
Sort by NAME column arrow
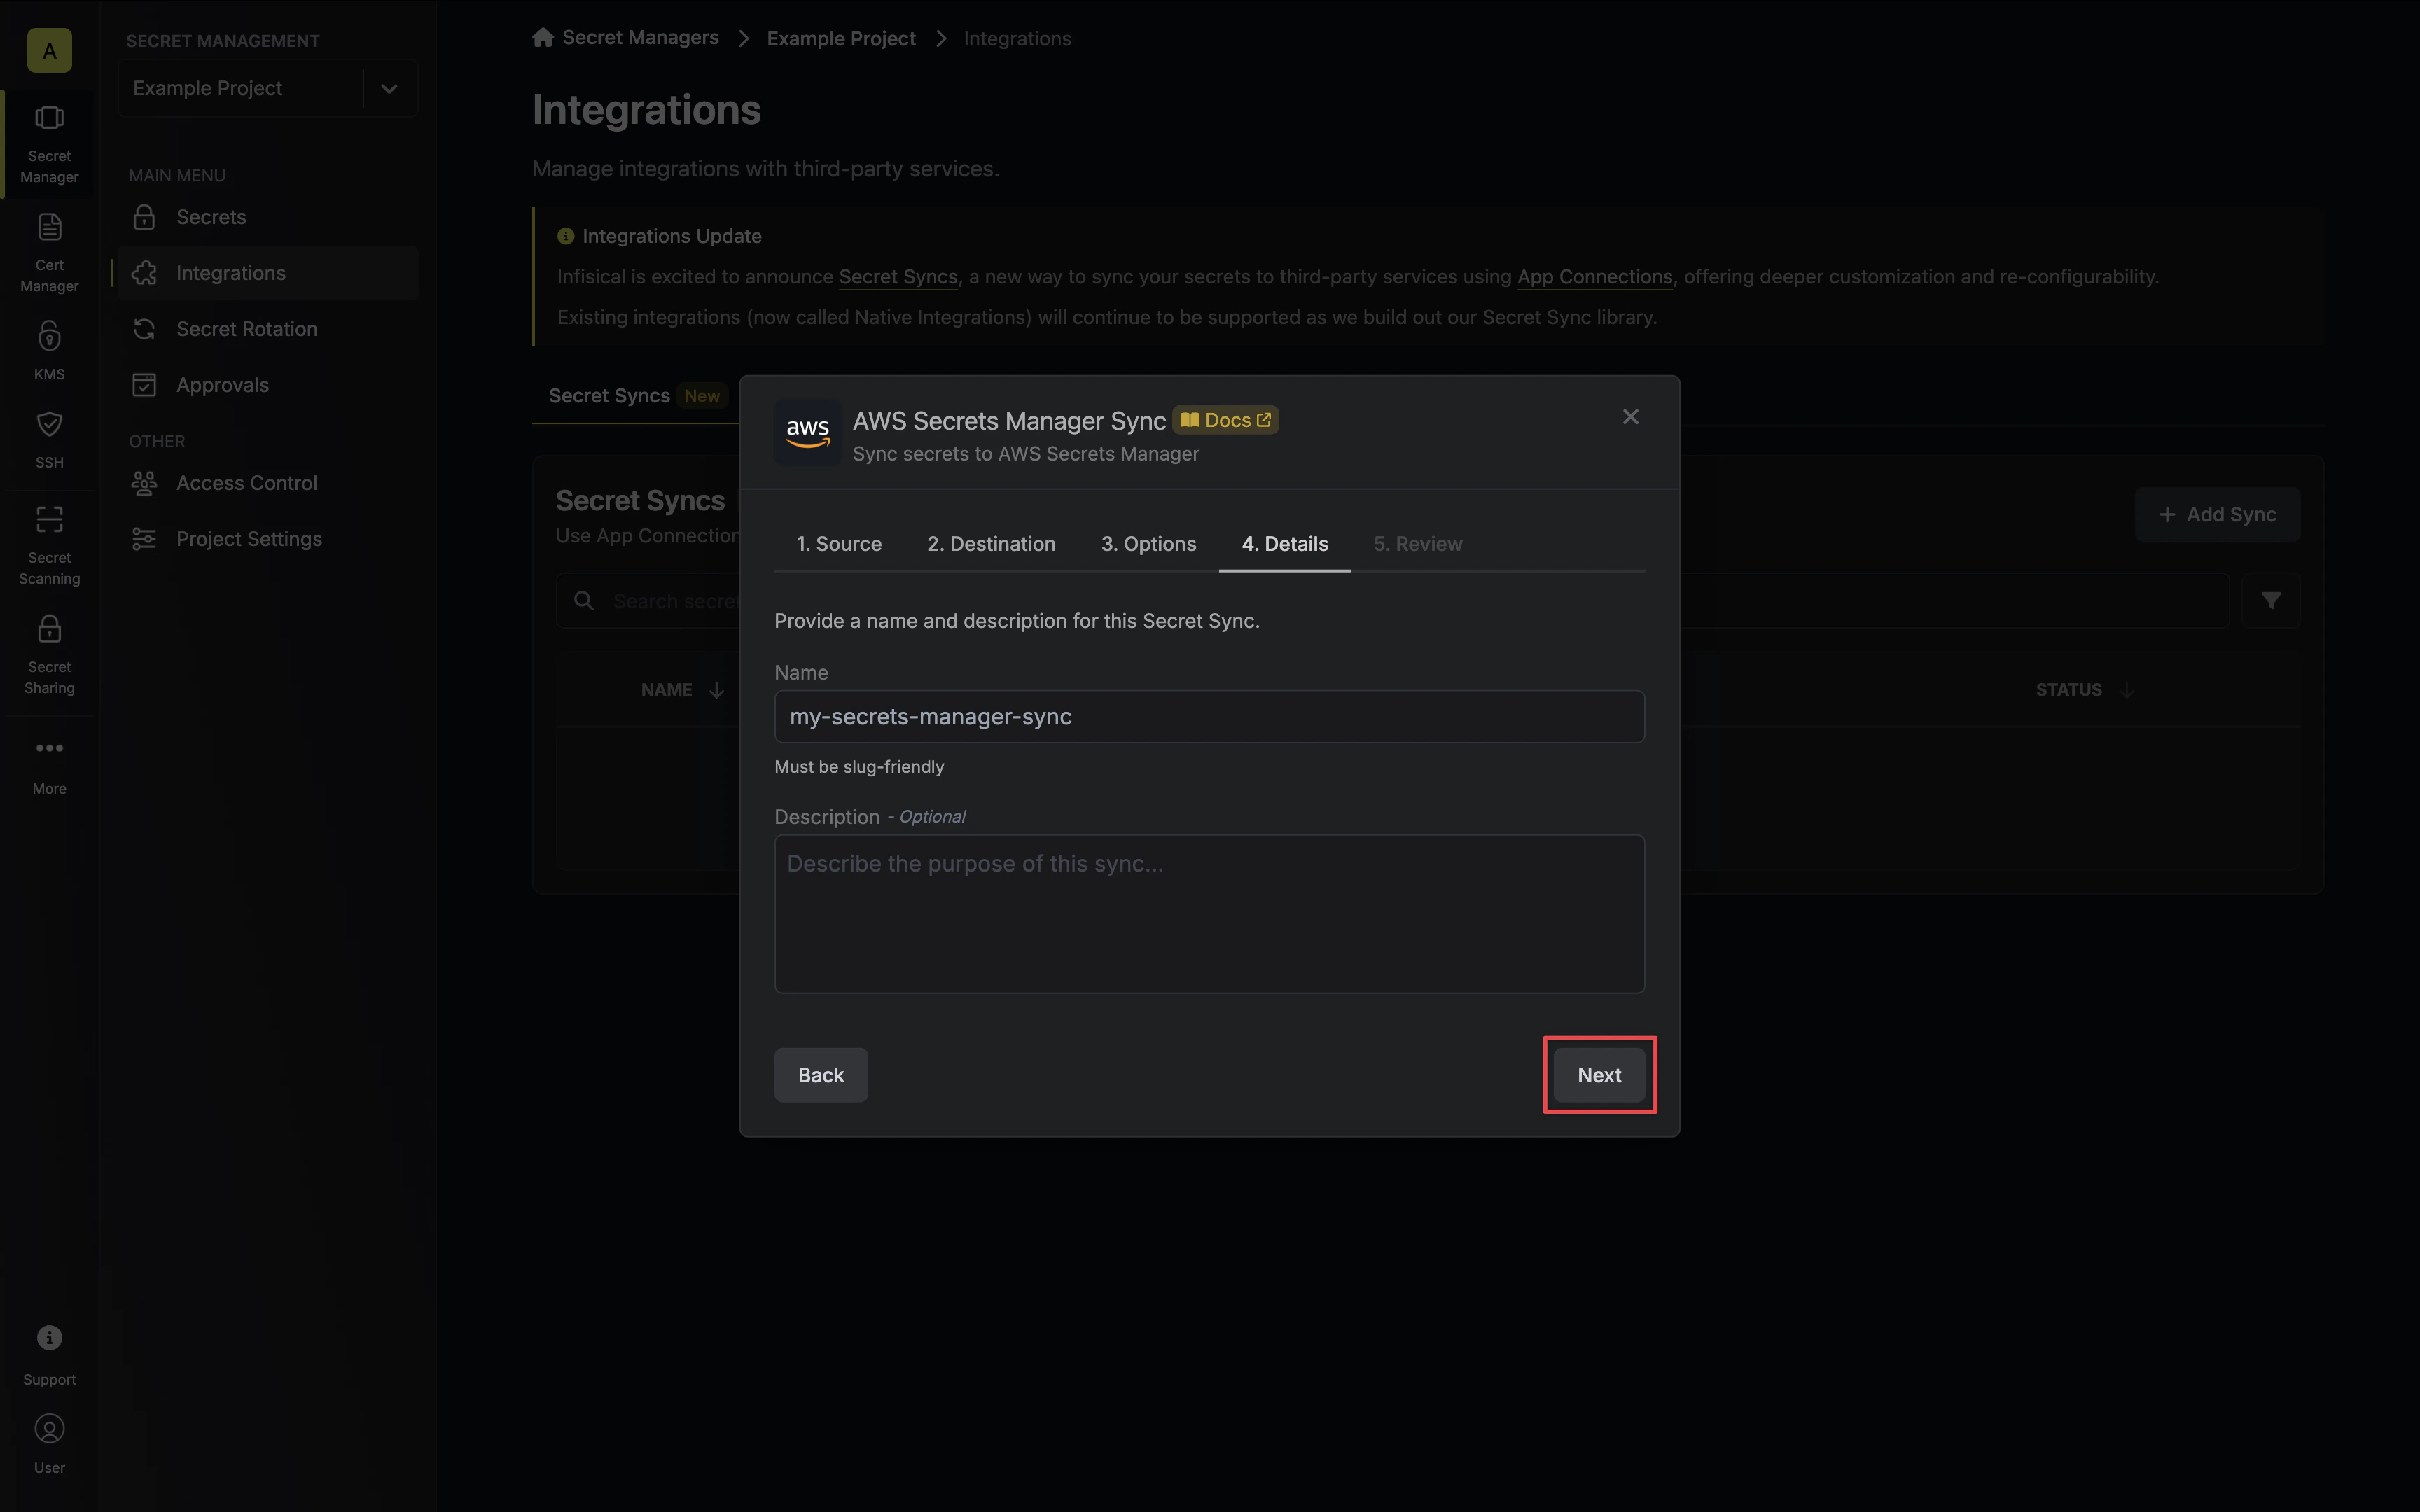[x=716, y=690]
